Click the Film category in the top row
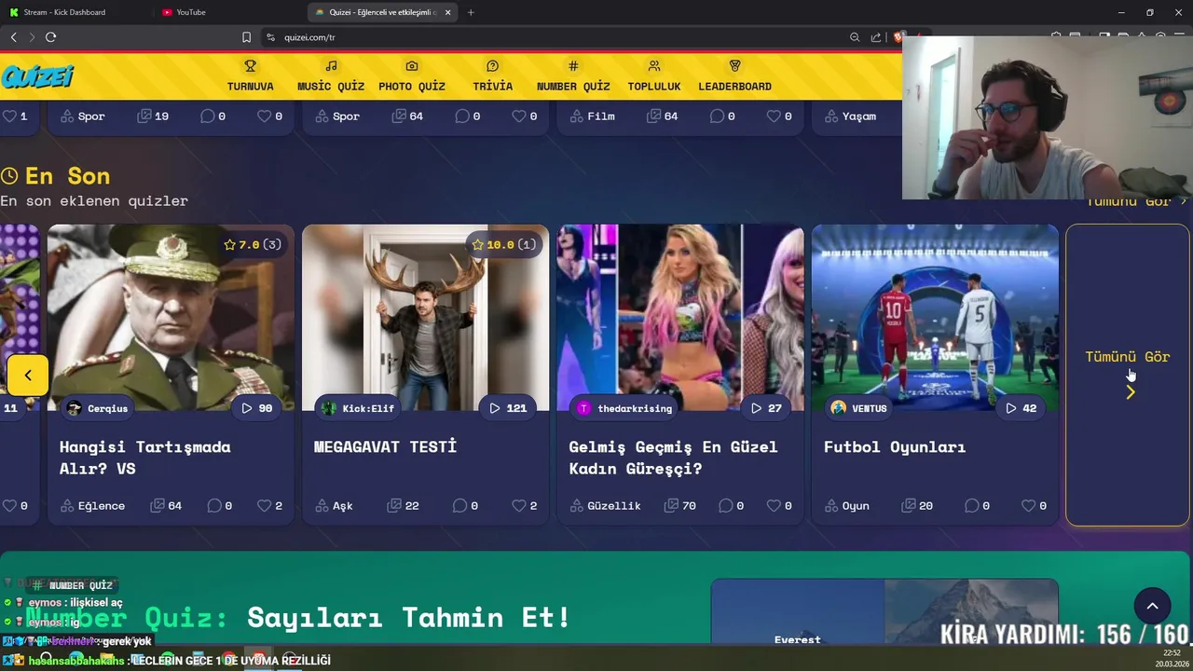The height and width of the screenshot is (671, 1193). click(x=592, y=116)
